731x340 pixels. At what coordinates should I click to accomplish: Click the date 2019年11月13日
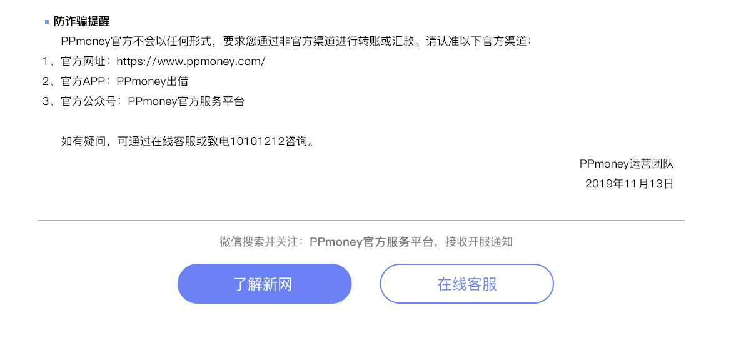coord(629,184)
